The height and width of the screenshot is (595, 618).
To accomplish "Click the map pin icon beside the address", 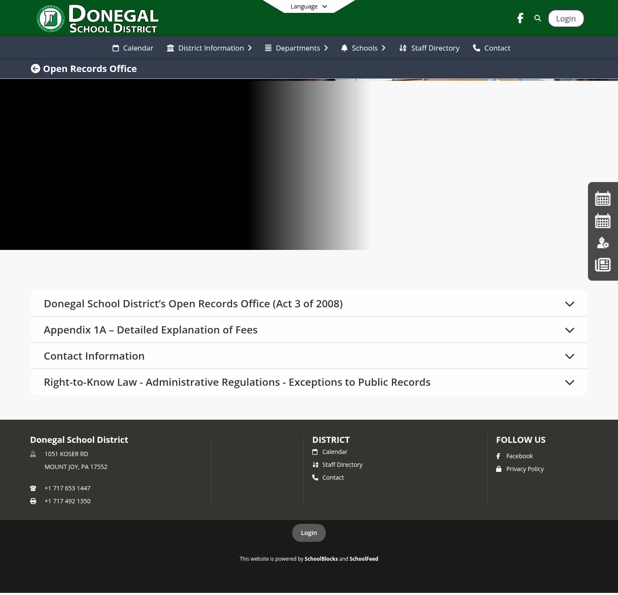I will (x=33, y=454).
